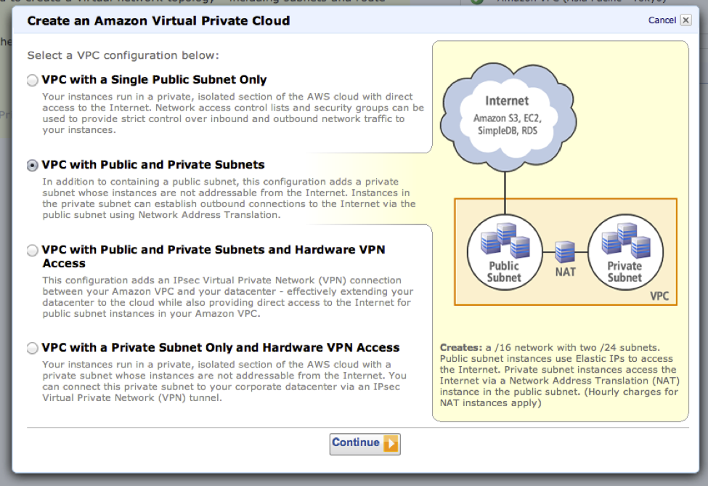
Task: Click the 'VPC' label in diagram corner
Action: coord(659,296)
